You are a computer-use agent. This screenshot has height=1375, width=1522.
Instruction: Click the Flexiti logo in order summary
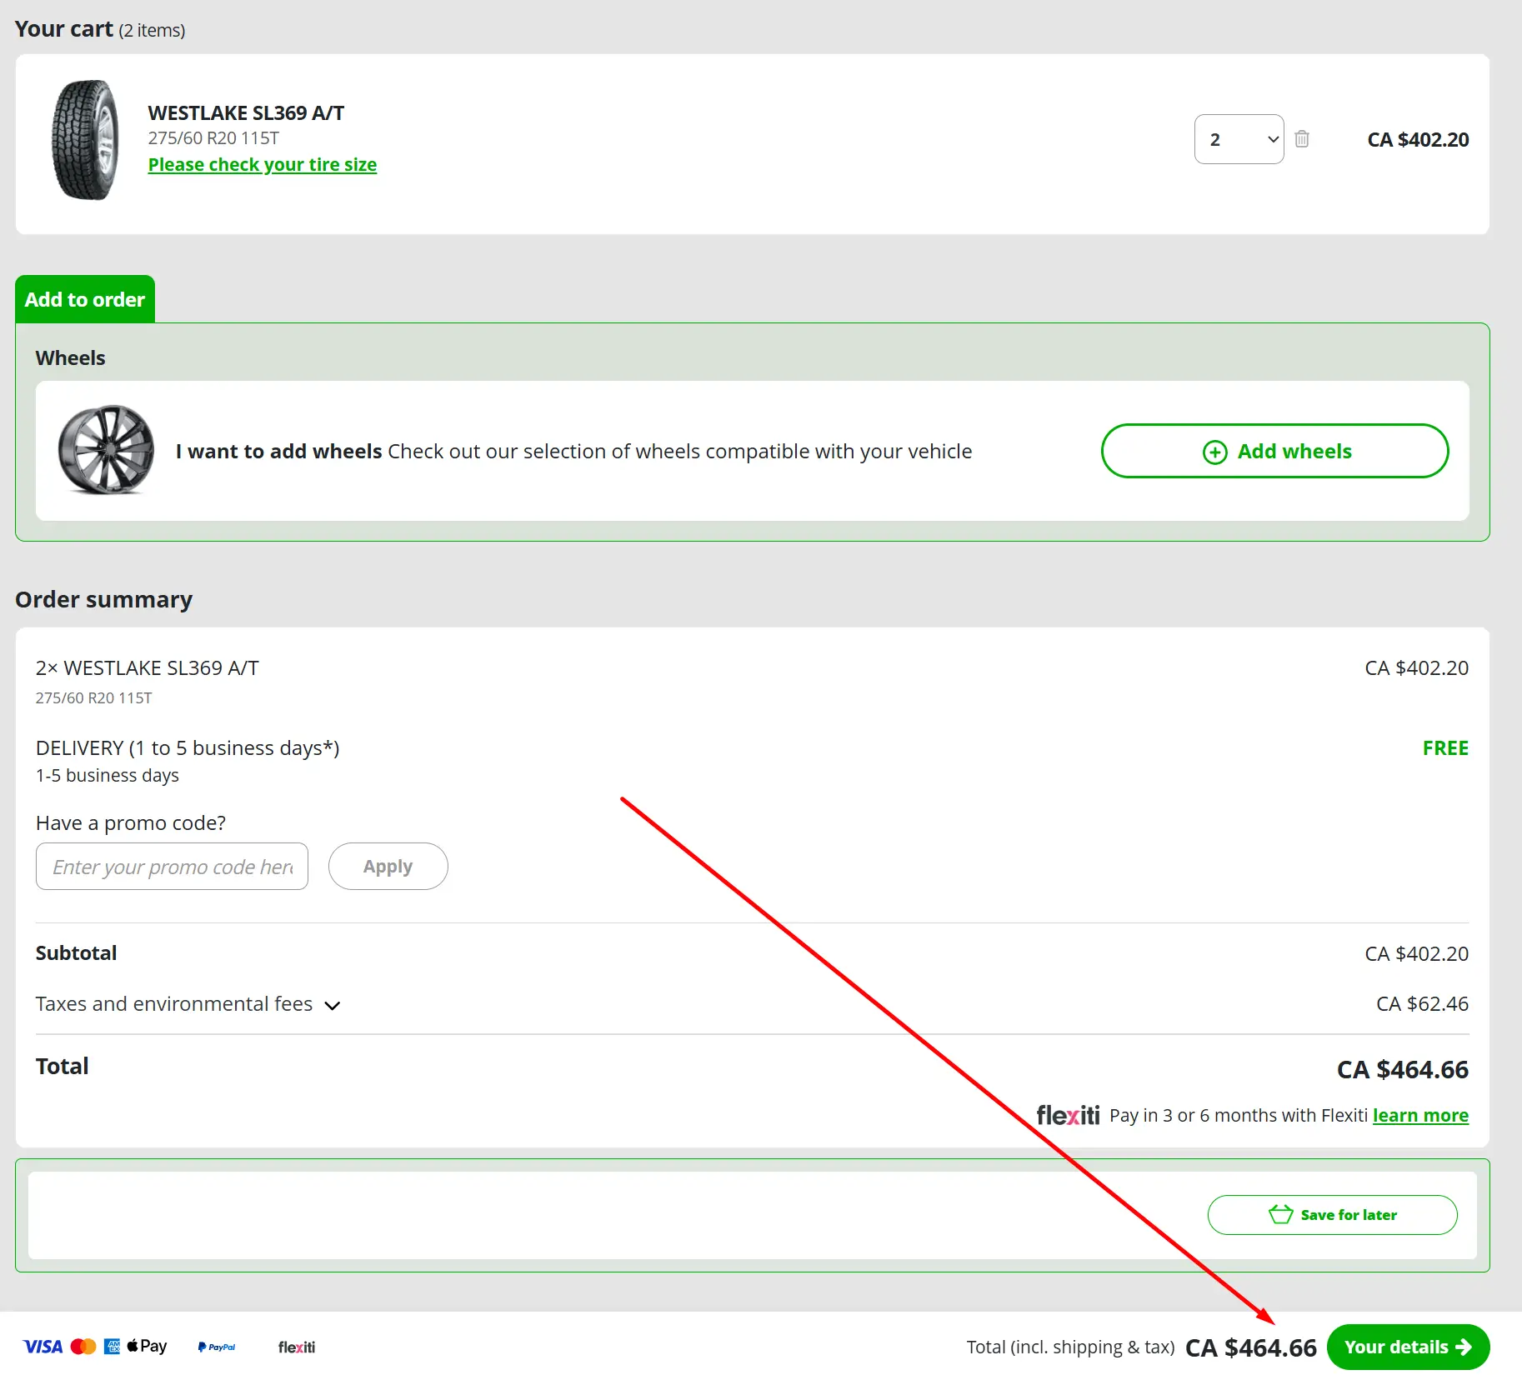(x=1067, y=1115)
